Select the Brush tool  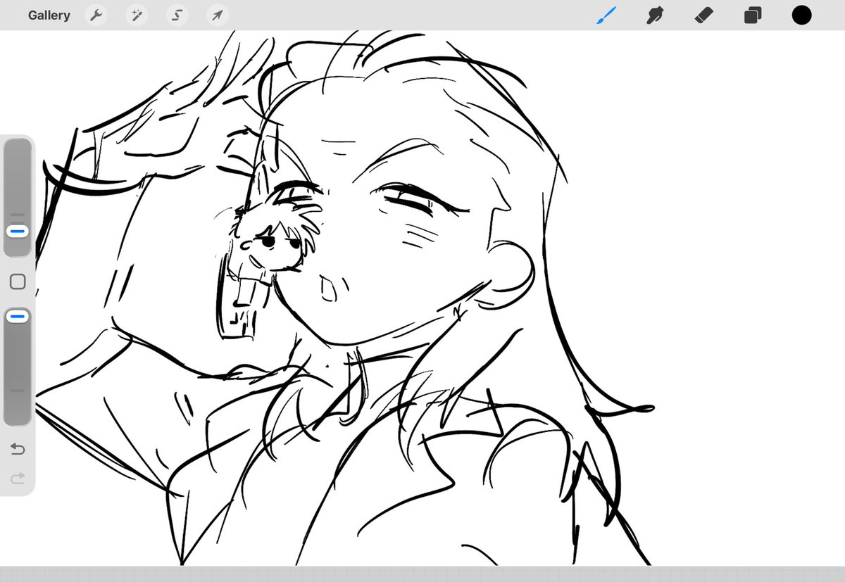point(606,15)
